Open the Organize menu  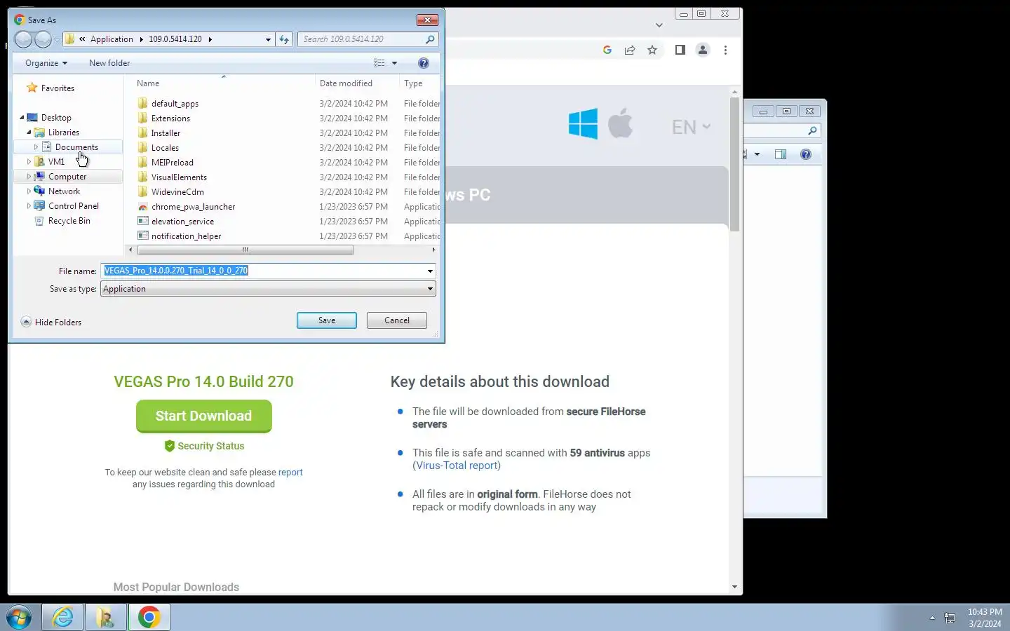pyautogui.click(x=46, y=63)
